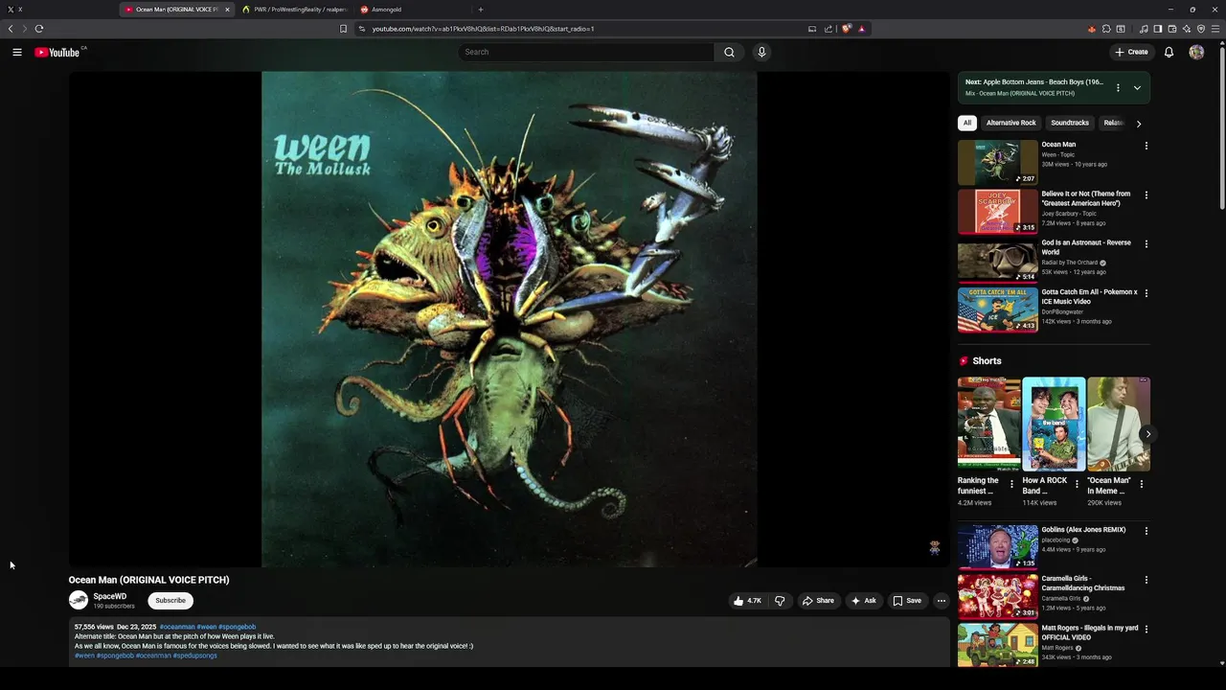Click the Ween album art video player
This screenshot has height=690, width=1226.
click(x=510, y=319)
